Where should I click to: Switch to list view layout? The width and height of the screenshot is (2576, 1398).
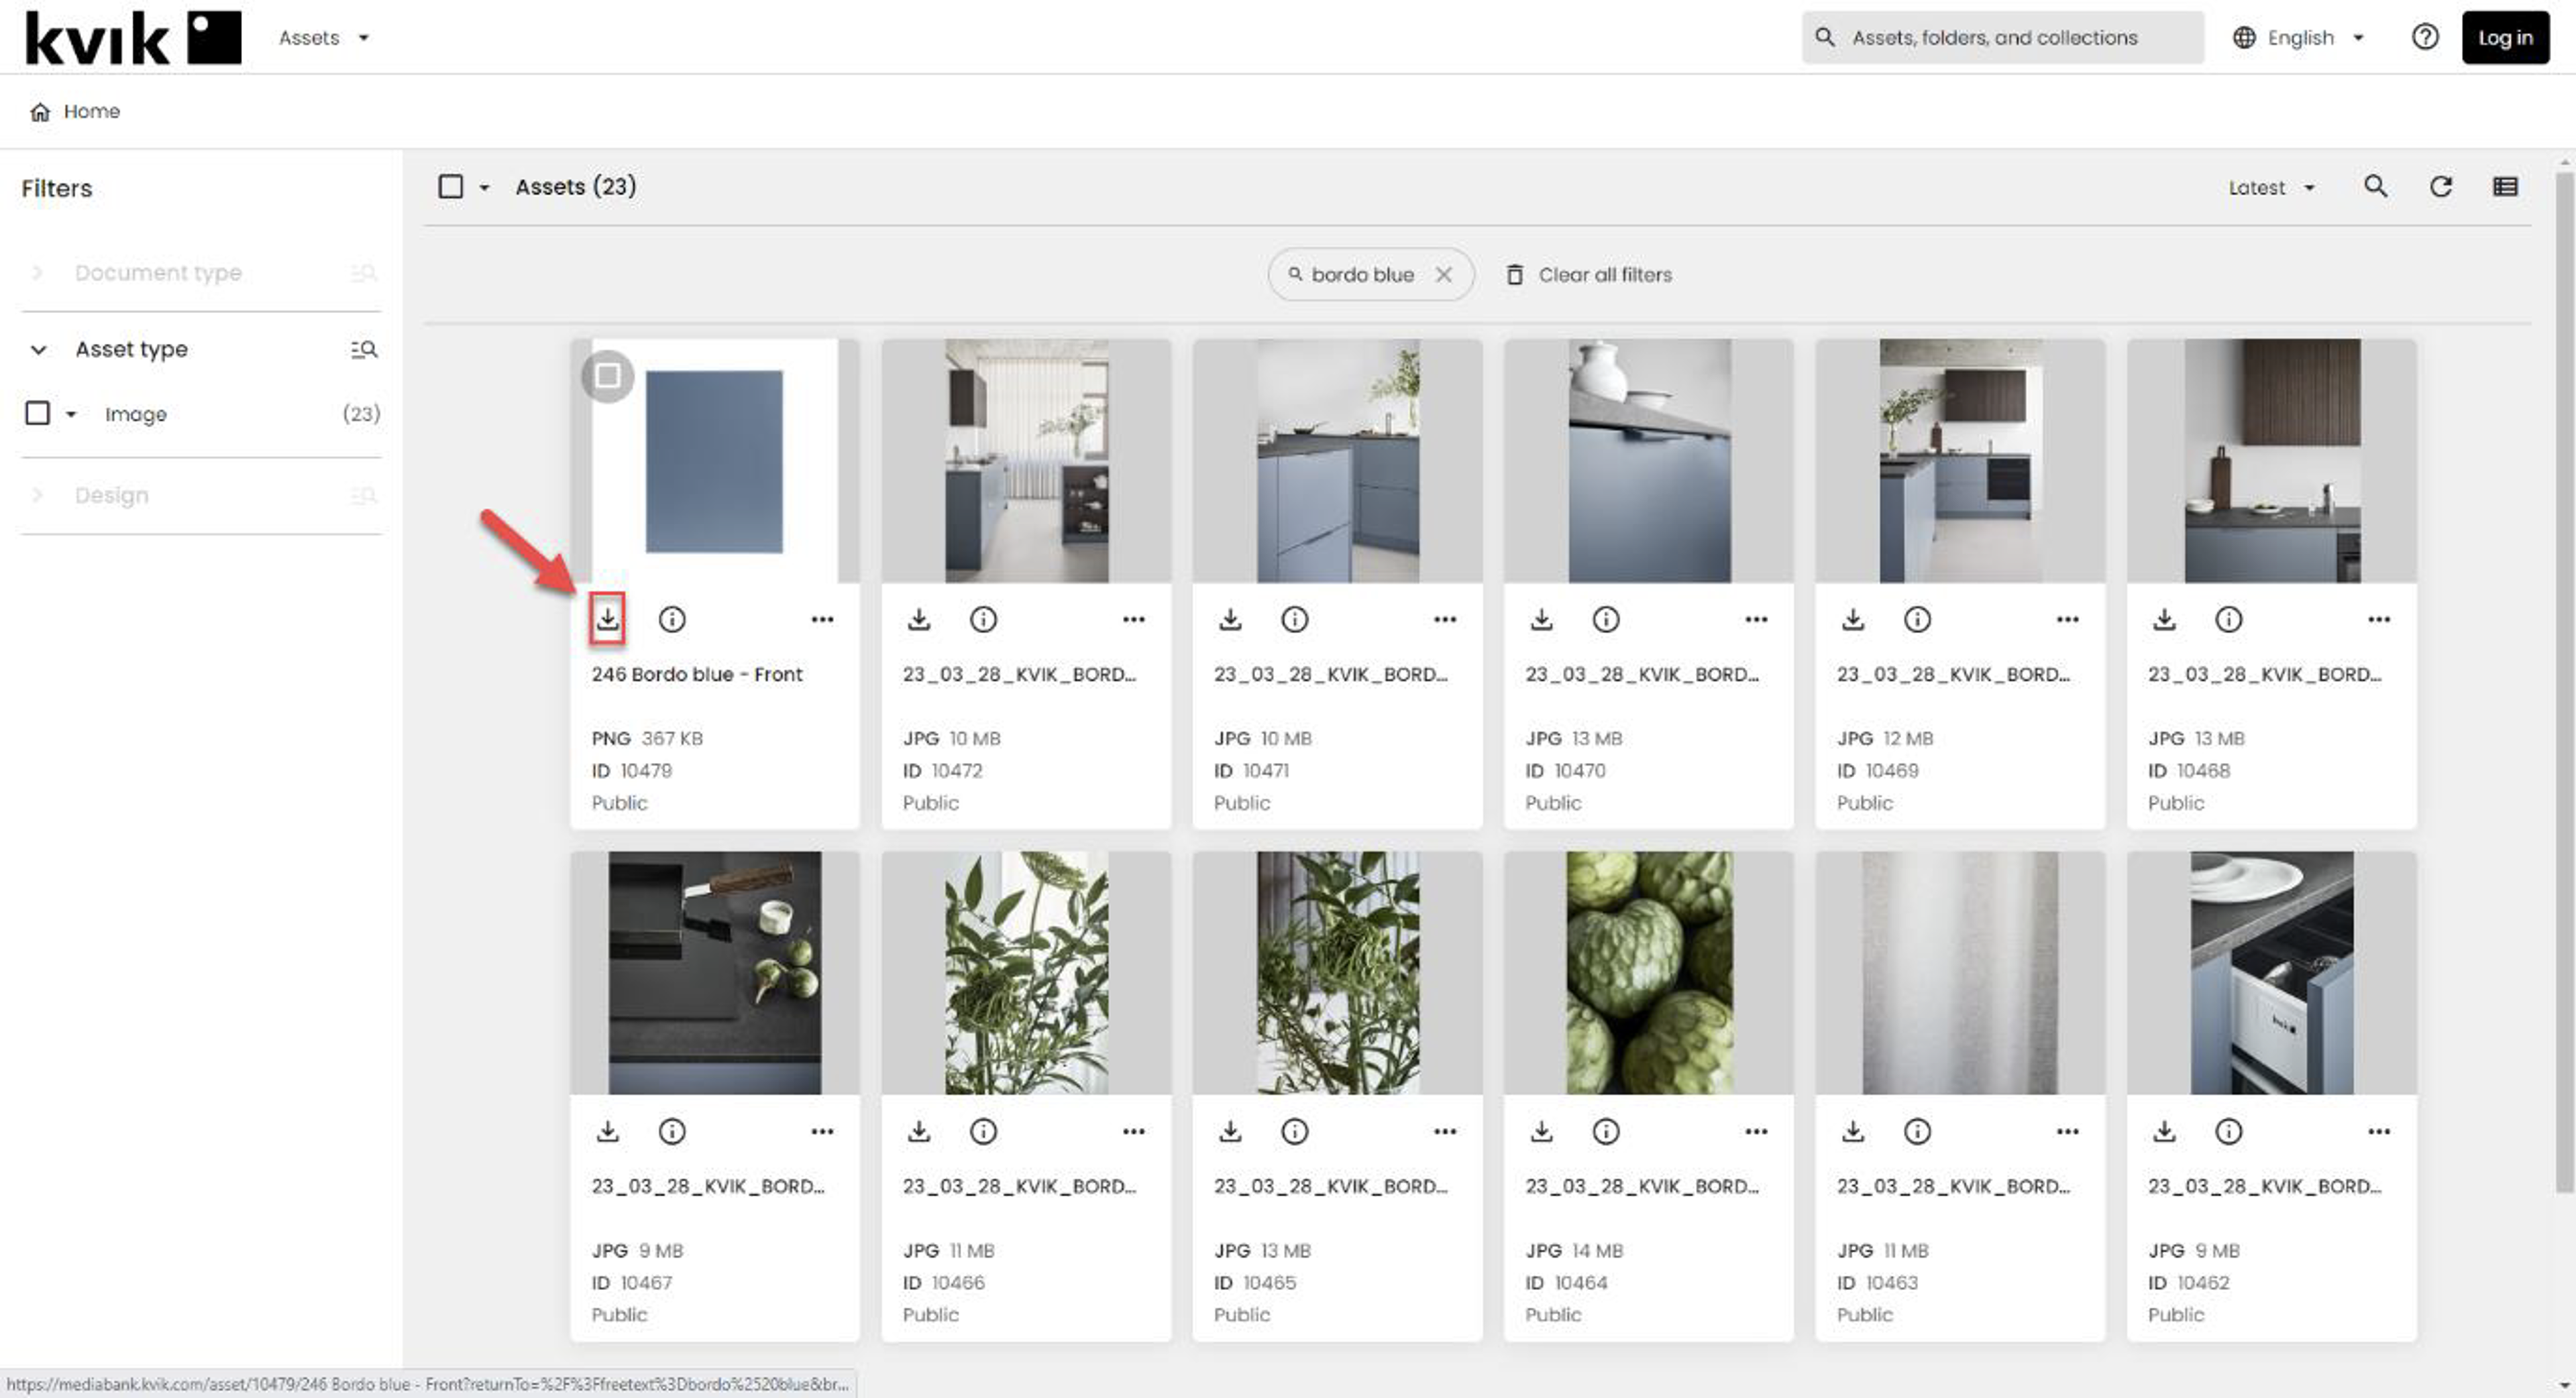pyautogui.click(x=2505, y=187)
